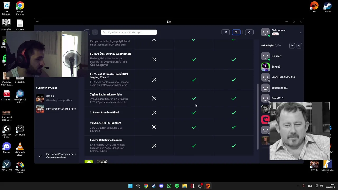
Task: Select the EA desktop shortcut
Action: point(314,7)
